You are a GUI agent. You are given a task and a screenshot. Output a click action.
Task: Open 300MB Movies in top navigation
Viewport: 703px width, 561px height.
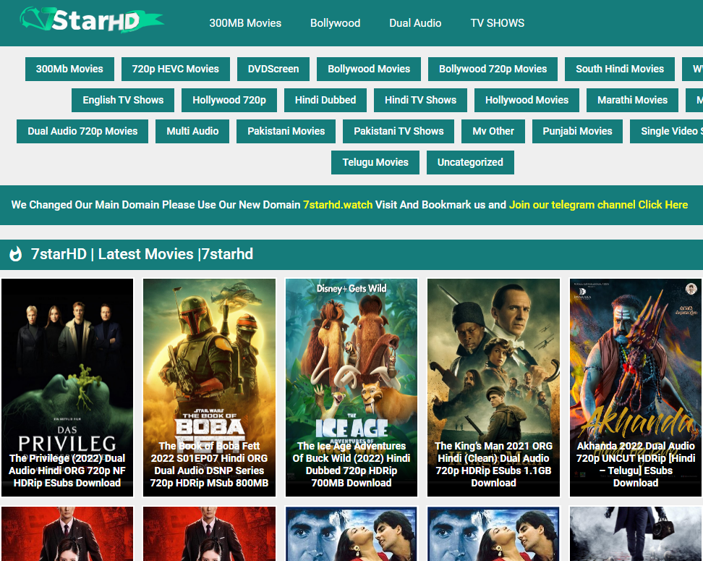pyautogui.click(x=245, y=23)
